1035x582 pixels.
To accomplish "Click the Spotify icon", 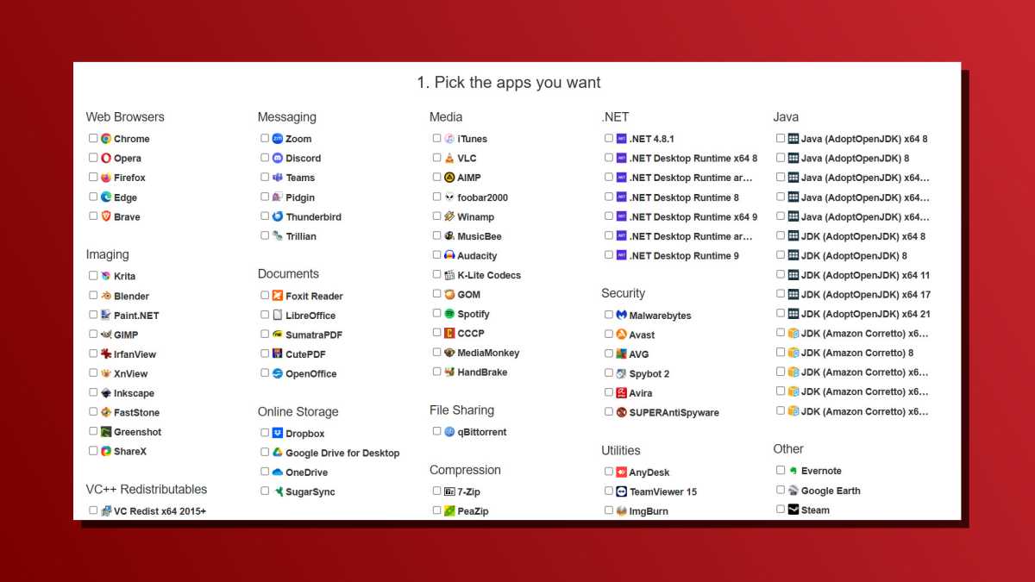I will tap(449, 314).
